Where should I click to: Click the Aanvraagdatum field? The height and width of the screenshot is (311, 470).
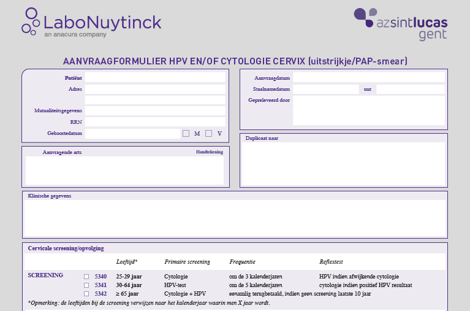[369, 77]
